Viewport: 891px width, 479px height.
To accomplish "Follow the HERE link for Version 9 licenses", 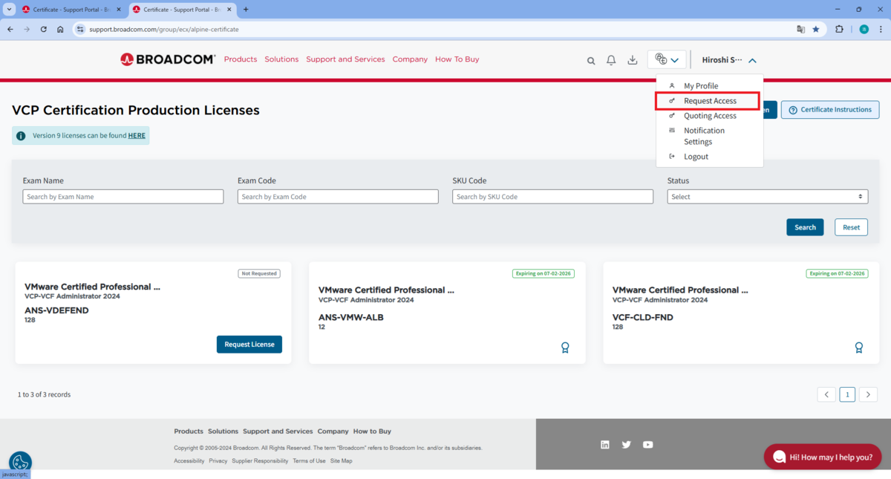I will coord(137,136).
